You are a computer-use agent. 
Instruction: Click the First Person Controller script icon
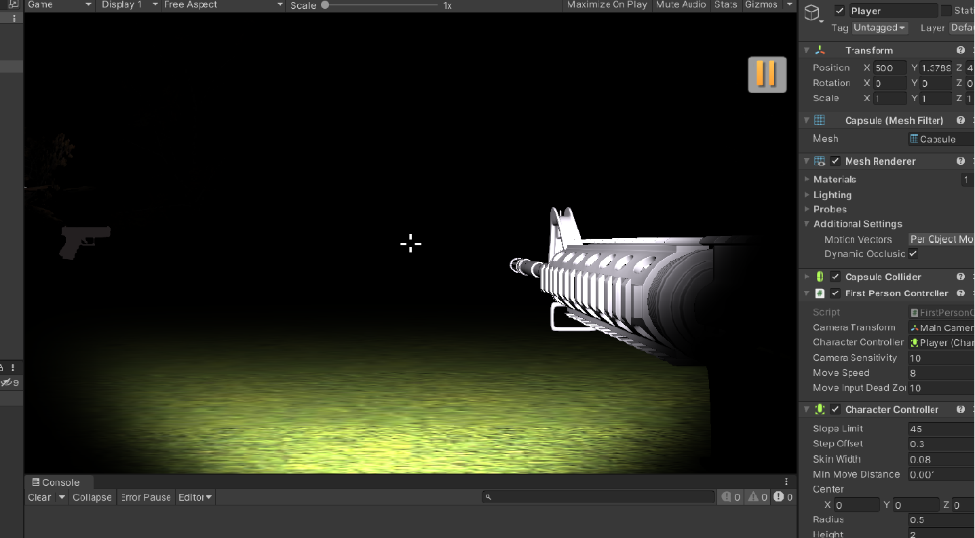click(x=820, y=293)
